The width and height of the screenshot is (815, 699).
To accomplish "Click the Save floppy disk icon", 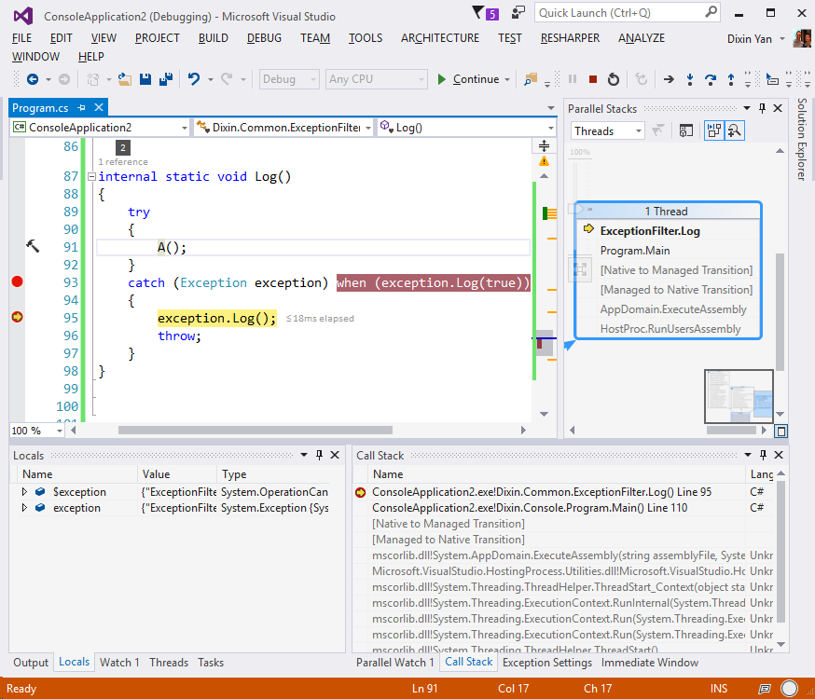I will point(145,79).
